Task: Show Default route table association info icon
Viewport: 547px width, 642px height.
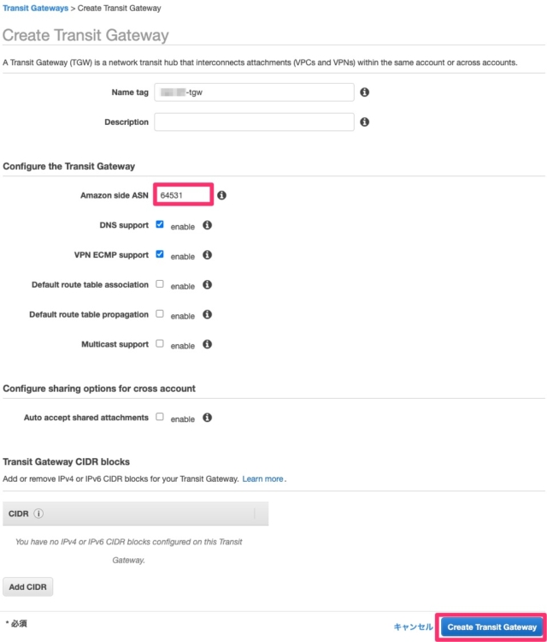Action: [x=207, y=284]
